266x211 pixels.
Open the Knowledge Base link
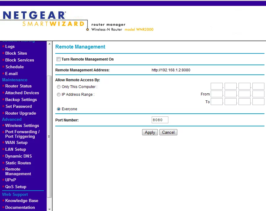(x=22, y=200)
